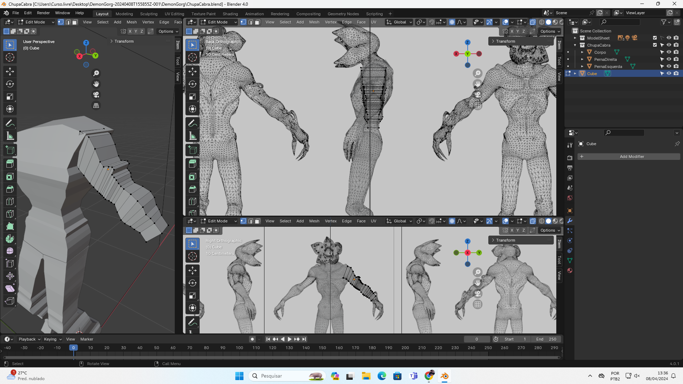Open File Explorer from the taskbar
683x384 pixels.
(366, 376)
